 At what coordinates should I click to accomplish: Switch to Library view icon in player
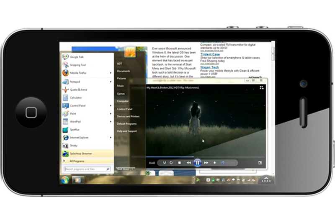coord(262,87)
